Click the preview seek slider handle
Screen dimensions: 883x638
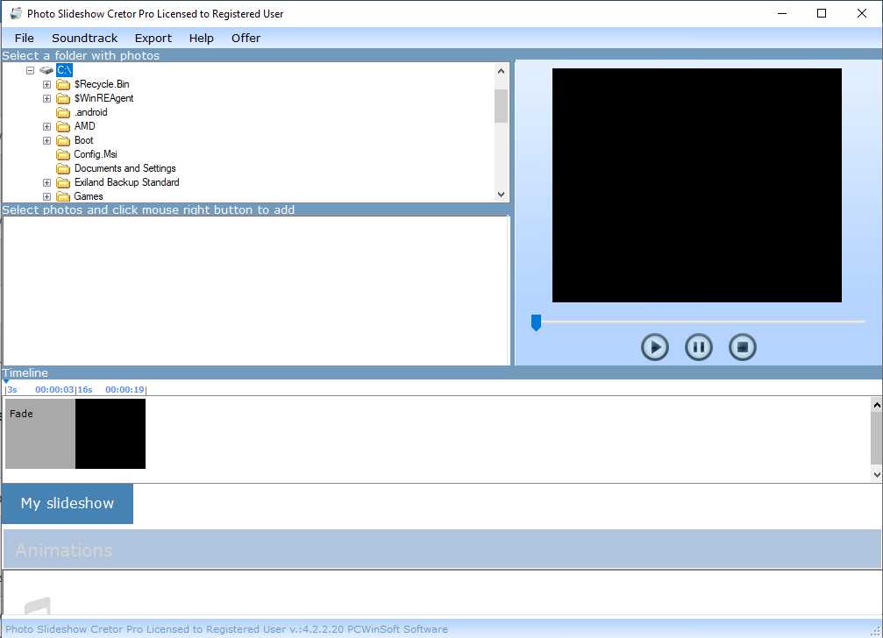pos(536,323)
